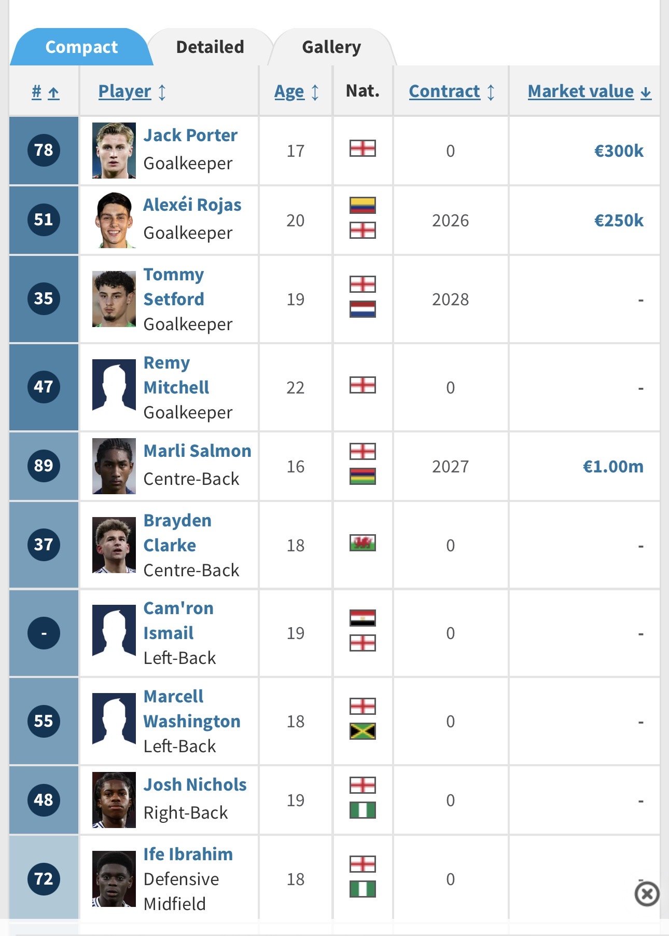Switch to the Detailed tab
This screenshot has width=669, height=936.
pos(210,47)
